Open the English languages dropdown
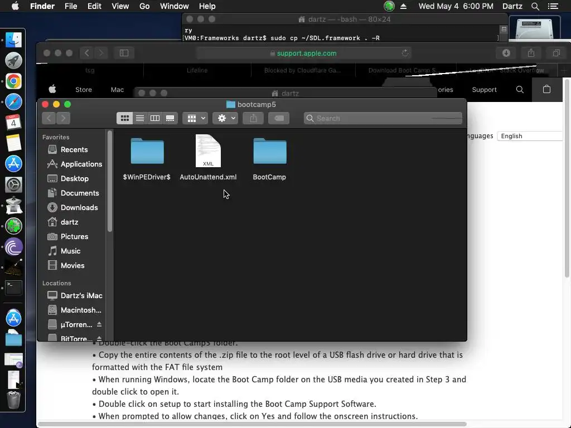The height and width of the screenshot is (428, 571). 530,136
